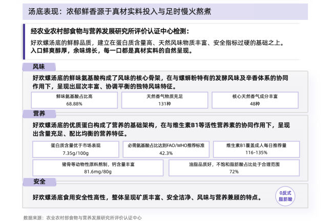
Task: Click the 猪骨等动物性原料熬制 钙含量 box
Action: coord(98,168)
